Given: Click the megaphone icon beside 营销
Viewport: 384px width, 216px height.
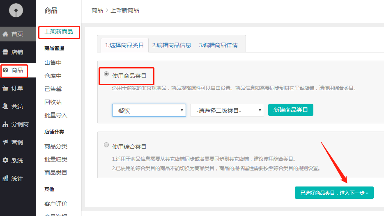Looking at the screenshot, I should coord(6,142).
